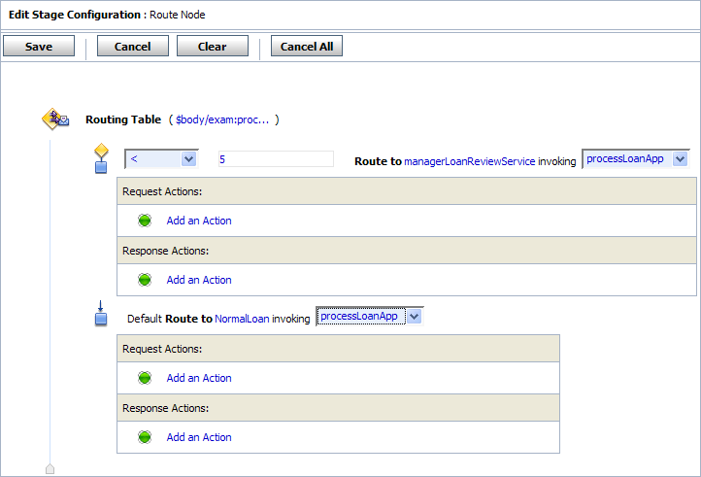The height and width of the screenshot is (477, 701).
Task: Click the yellow diamond condition case icon
Action: (x=102, y=158)
